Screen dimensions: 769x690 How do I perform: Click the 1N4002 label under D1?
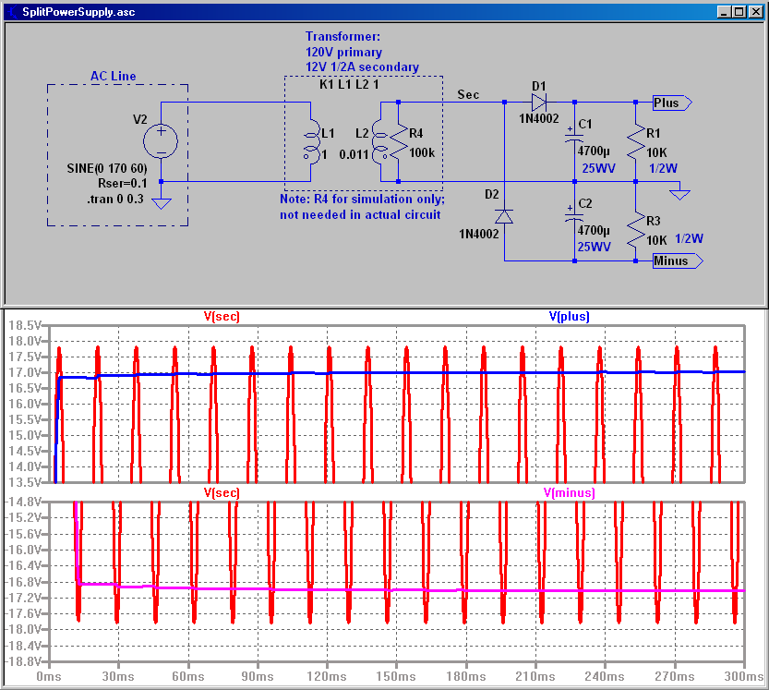coord(539,119)
